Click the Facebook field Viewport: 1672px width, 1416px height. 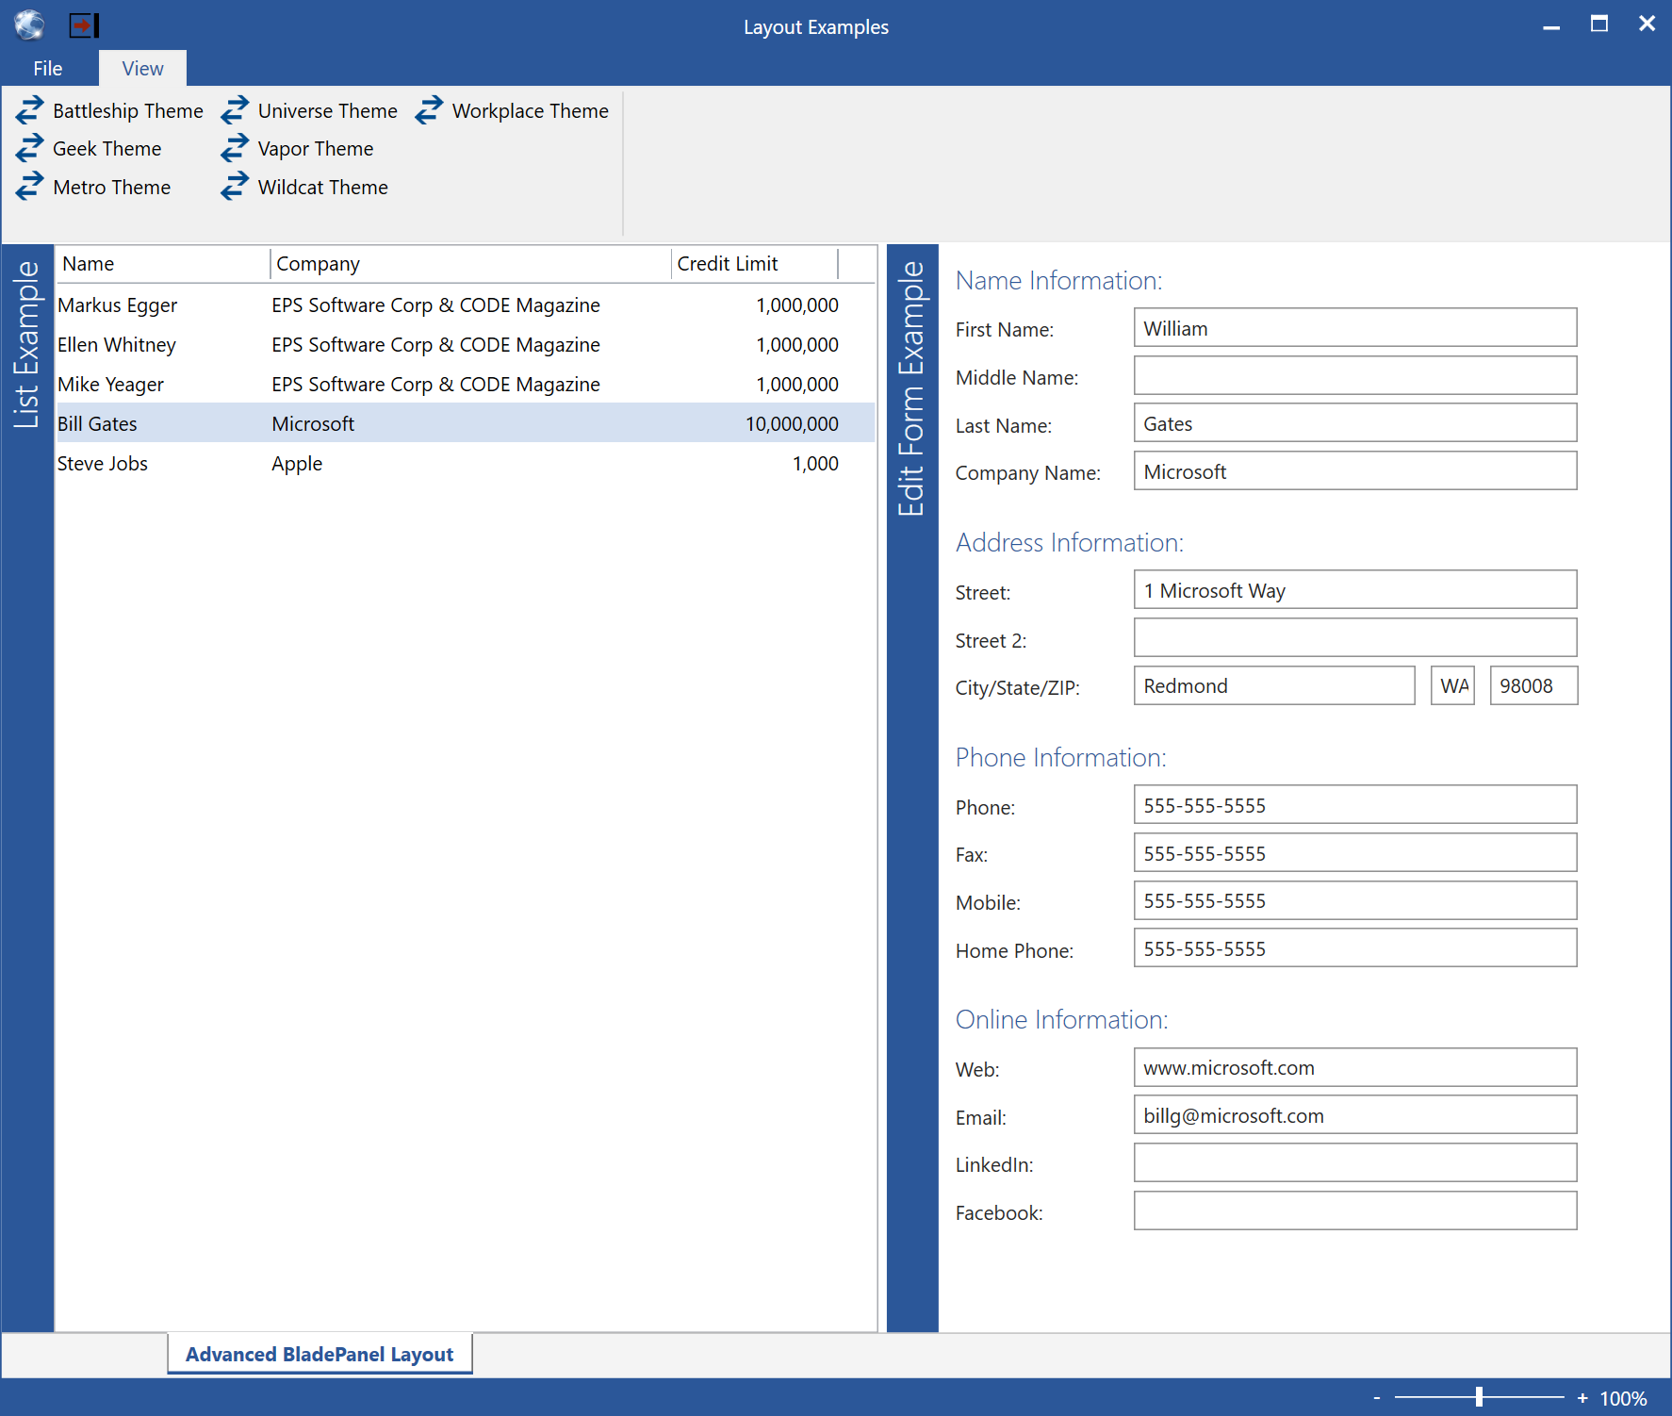click(1354, 1211)
